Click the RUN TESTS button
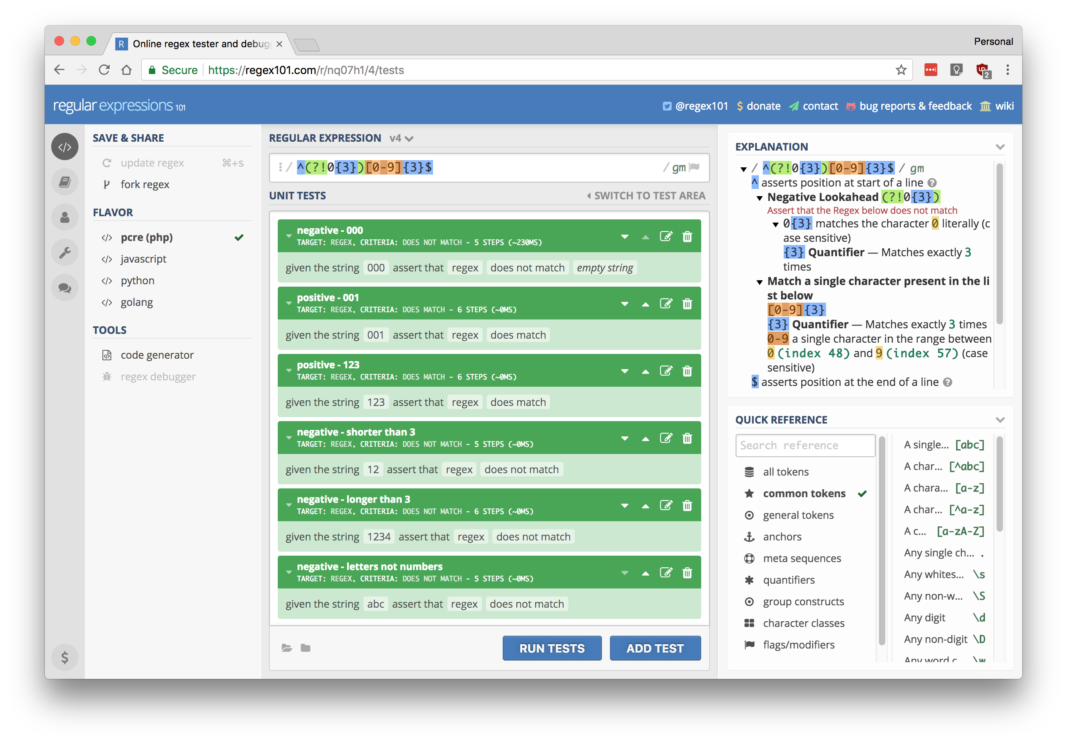 click(552, 648)
